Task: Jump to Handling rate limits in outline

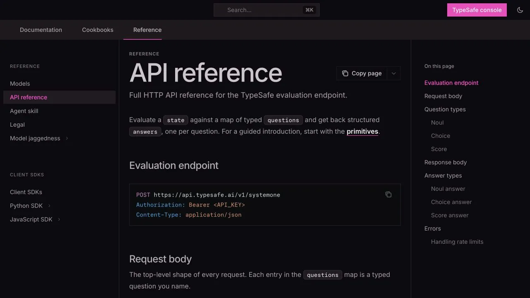Action: (x=457, y=242)
